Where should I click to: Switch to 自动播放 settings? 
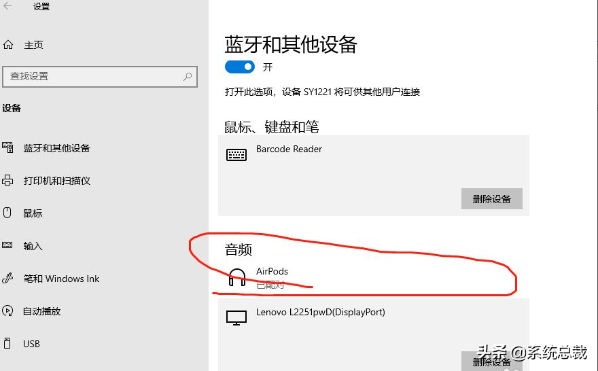42,311
